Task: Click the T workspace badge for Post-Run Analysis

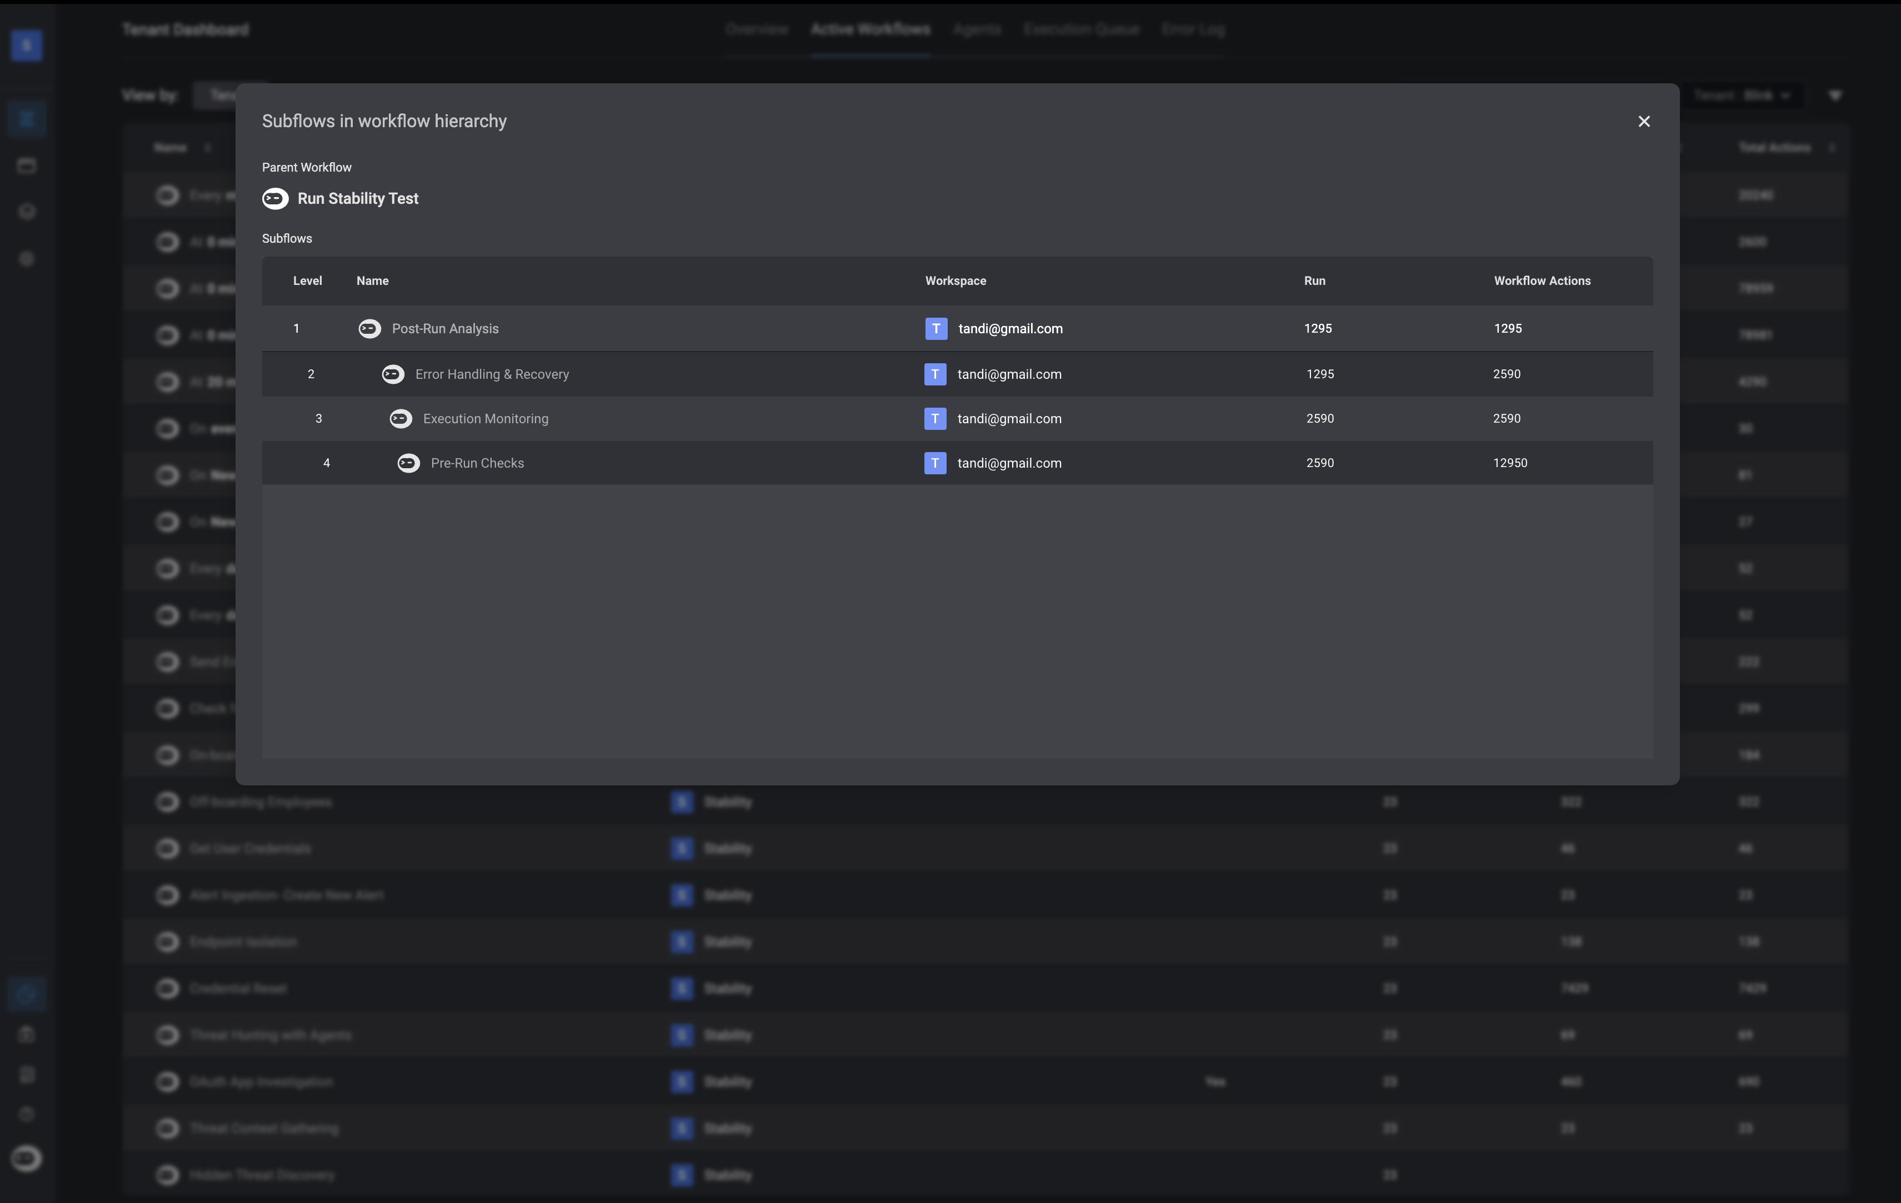Action: pos(936,328)
